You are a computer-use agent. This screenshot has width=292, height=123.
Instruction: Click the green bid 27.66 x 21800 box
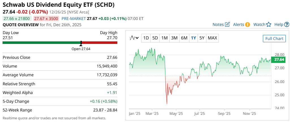click(17, 19)
